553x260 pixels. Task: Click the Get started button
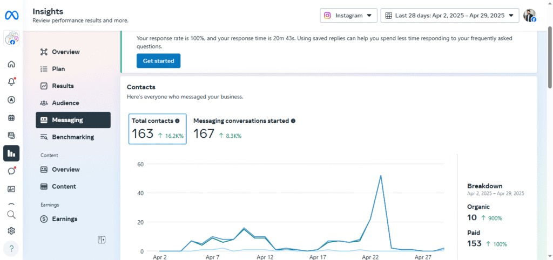tap(158, 61)
